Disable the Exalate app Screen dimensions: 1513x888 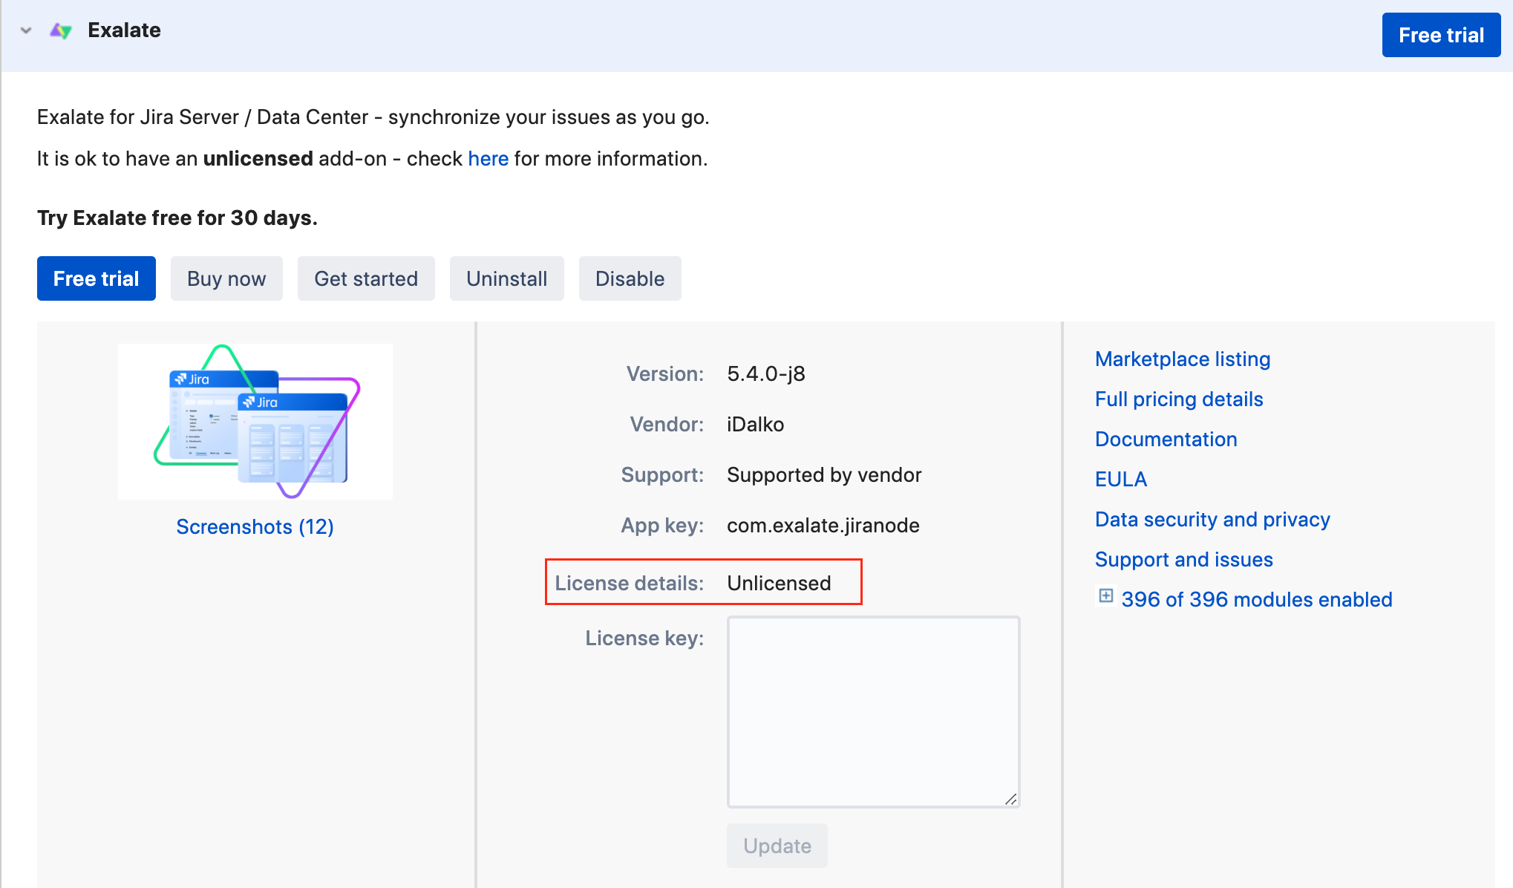click(x=630, y=278)
